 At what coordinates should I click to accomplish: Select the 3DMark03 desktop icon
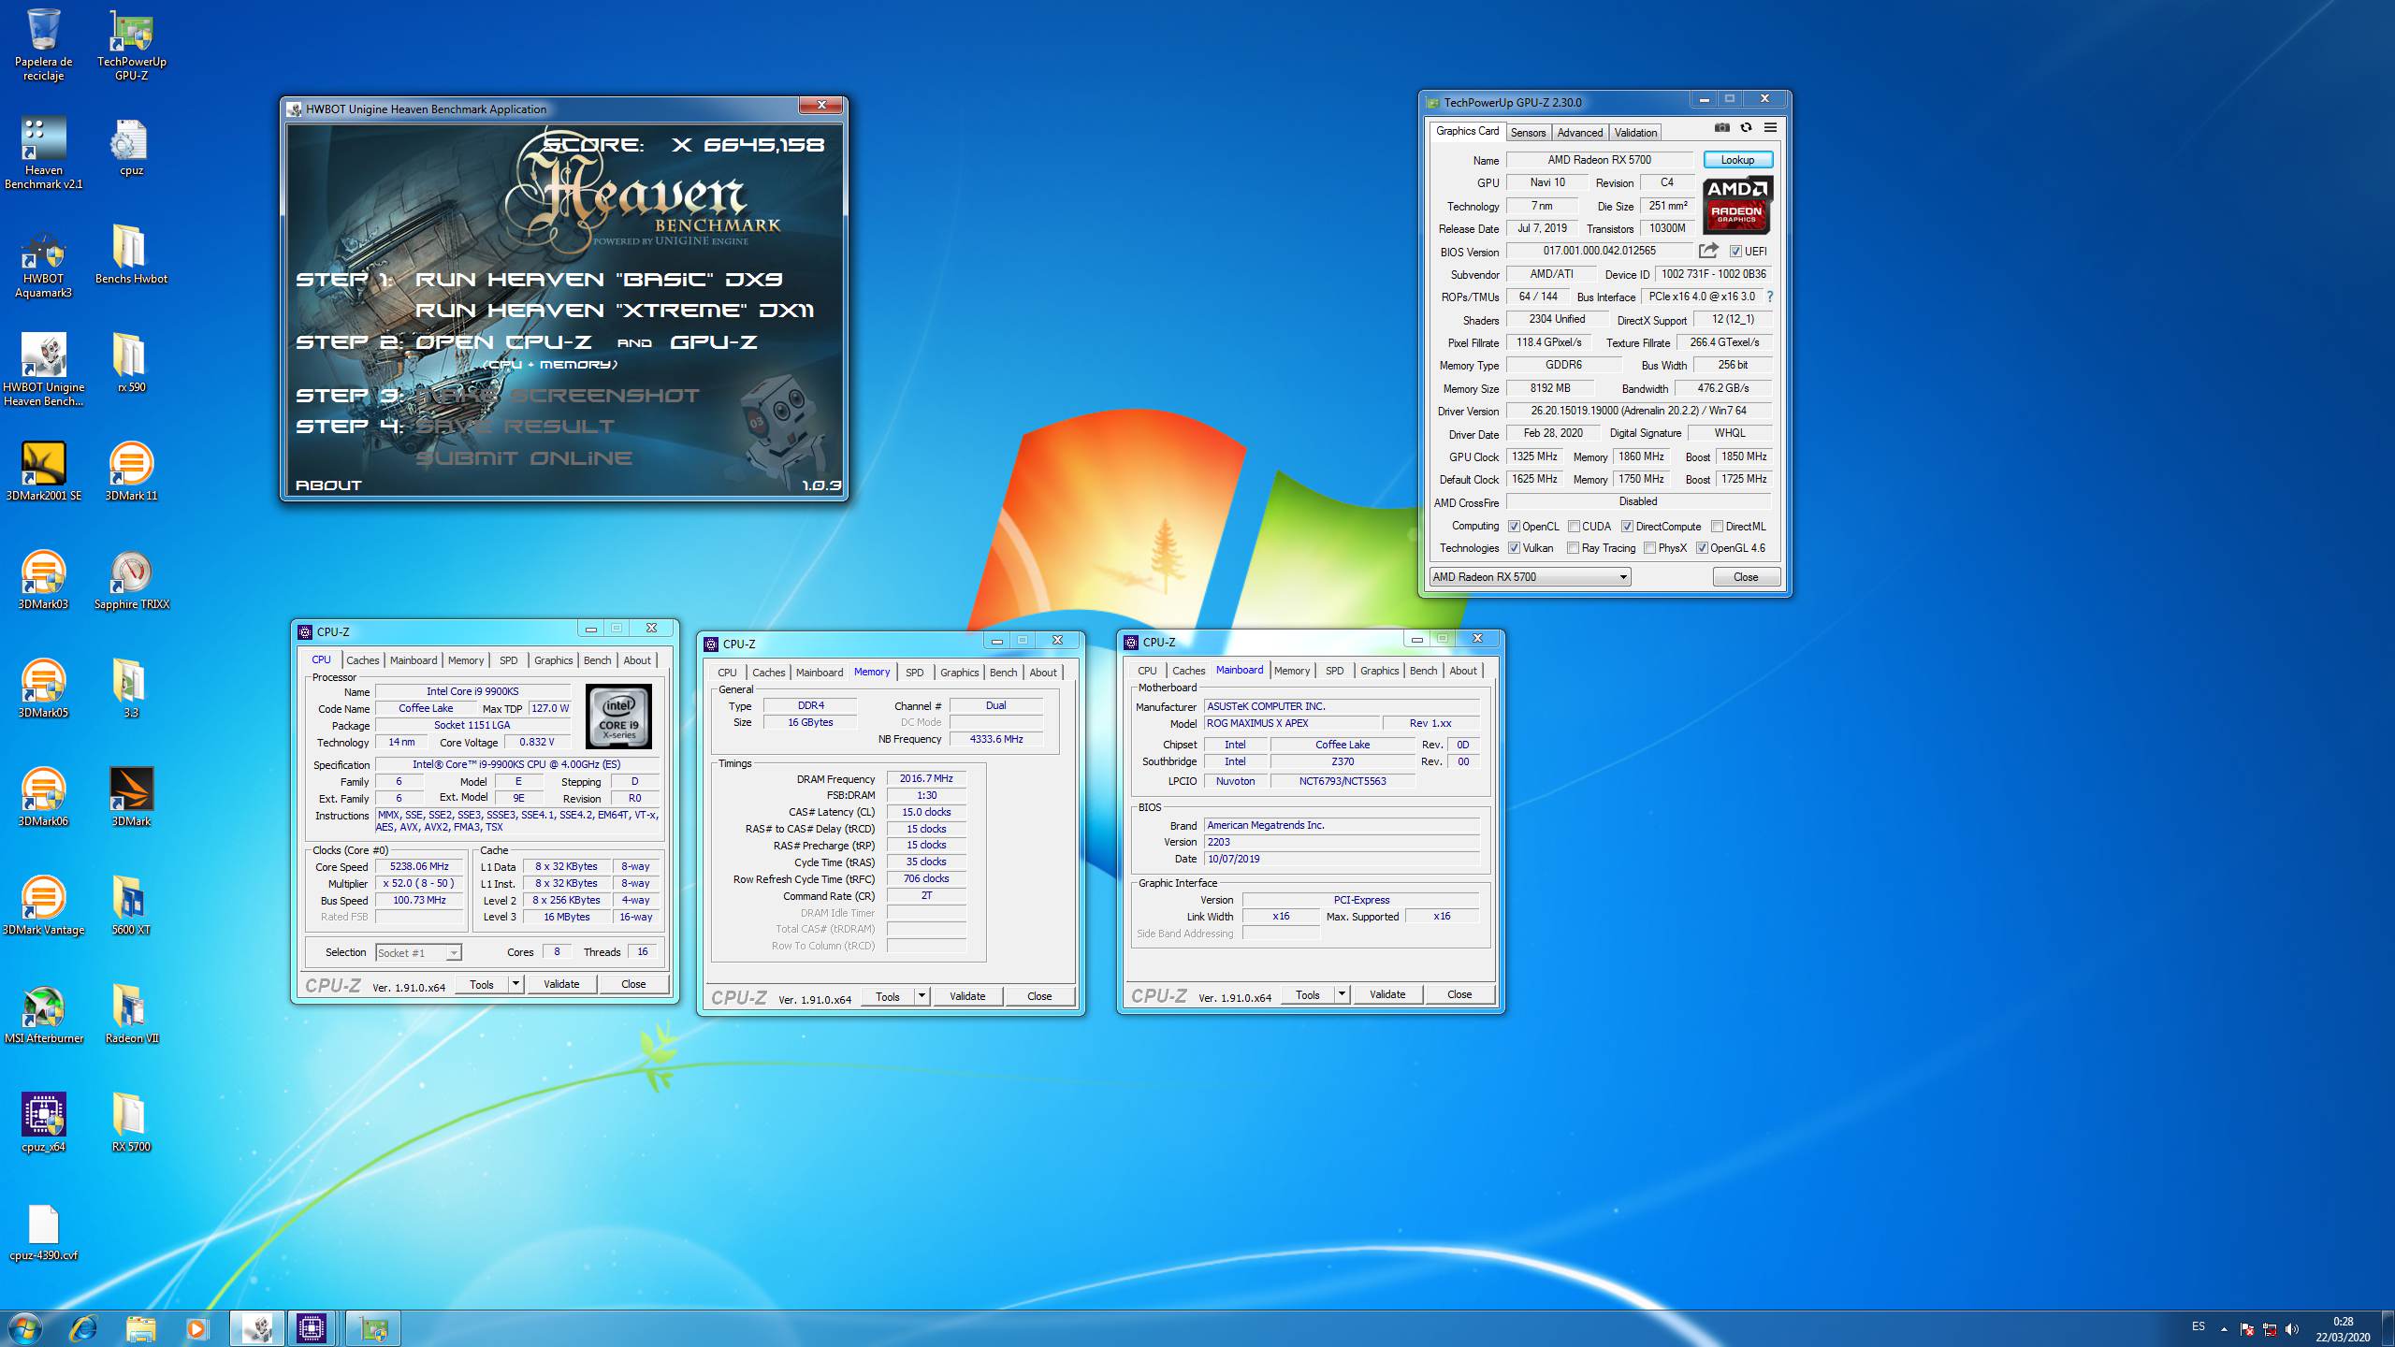pyautogui.click(x=43, y=581)
